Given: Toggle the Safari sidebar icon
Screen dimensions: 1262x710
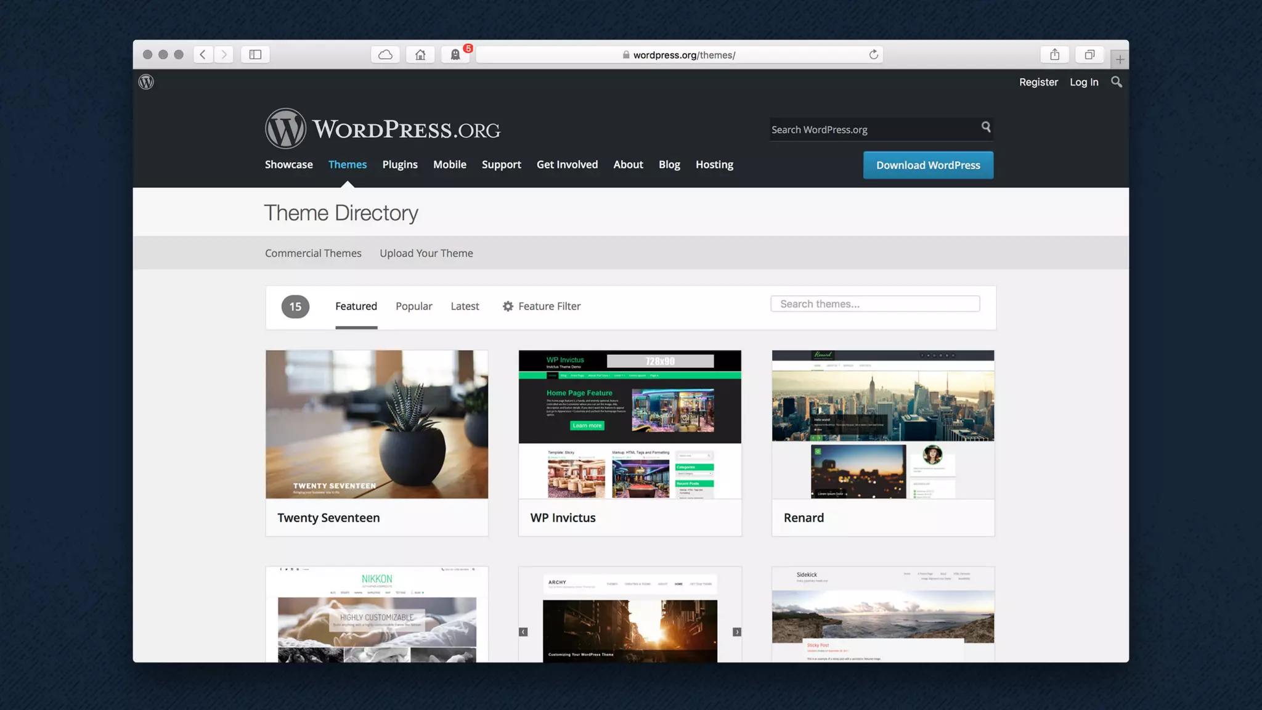Looking at the screenshot, I should click(x=255, y=55).
